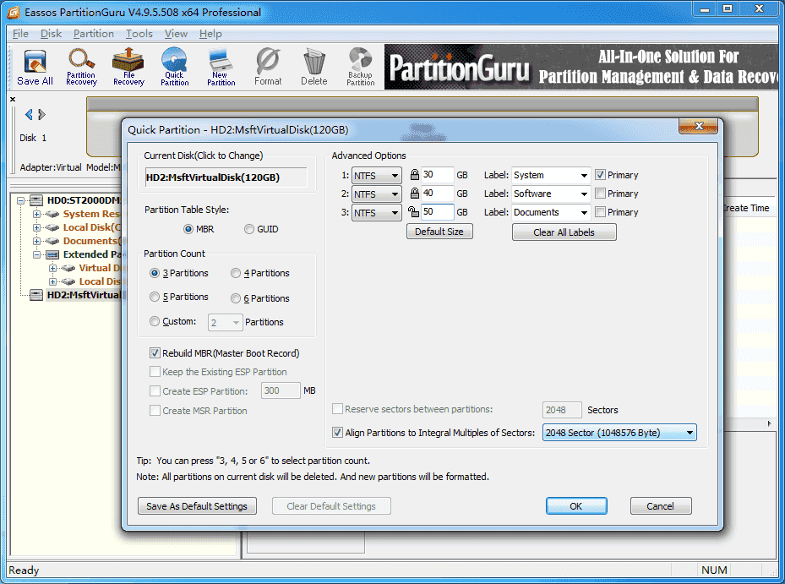Toggle Primary checkbox for System partition
The width and height of the screenshot is (785, 584).
(x=600, y=175)
